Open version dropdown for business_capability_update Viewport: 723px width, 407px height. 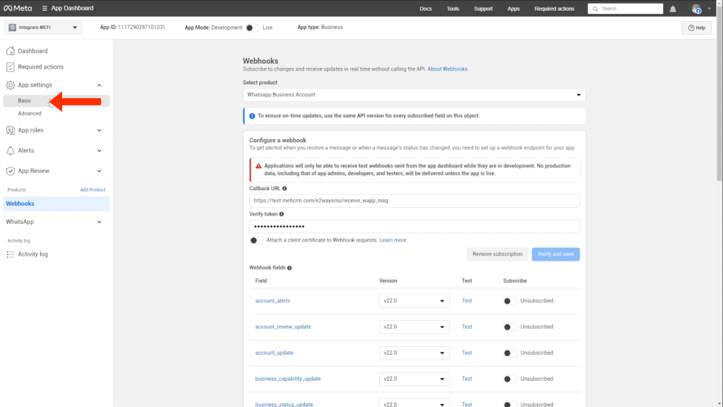click(x=414, y=379)
